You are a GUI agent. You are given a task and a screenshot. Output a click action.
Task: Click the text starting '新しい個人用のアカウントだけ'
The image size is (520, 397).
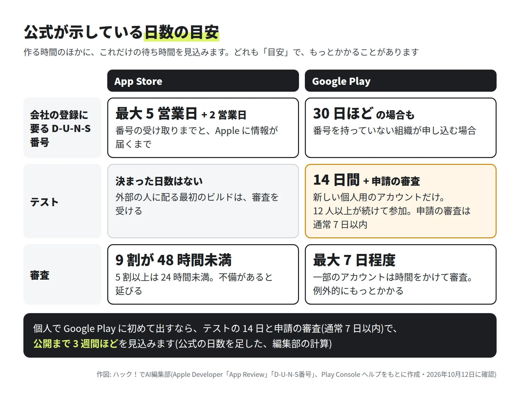pyautogui.click(x=392, y=211)
